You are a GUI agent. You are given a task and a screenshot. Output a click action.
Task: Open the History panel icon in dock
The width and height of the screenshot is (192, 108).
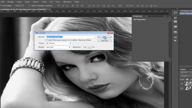click(175, 13)
